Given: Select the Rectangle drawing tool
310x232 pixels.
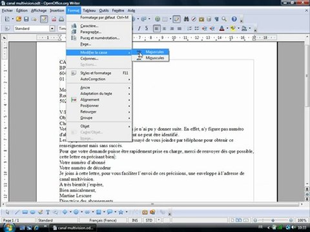Looking at the screenshot, I should pyautogui.click(x=25, y=212).
